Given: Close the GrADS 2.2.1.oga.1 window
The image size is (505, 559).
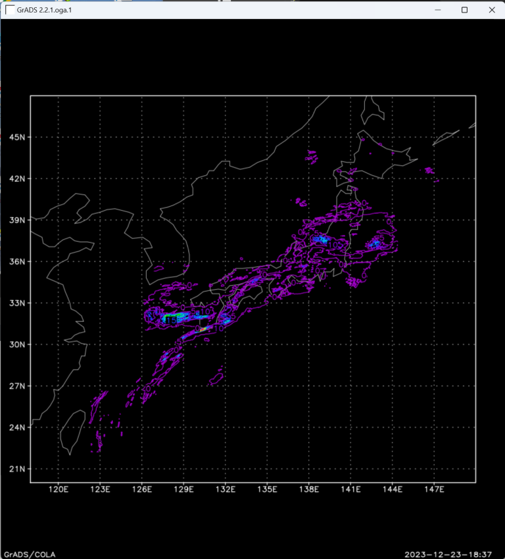Looking at the screenshot, I should [x=491, y=10].
